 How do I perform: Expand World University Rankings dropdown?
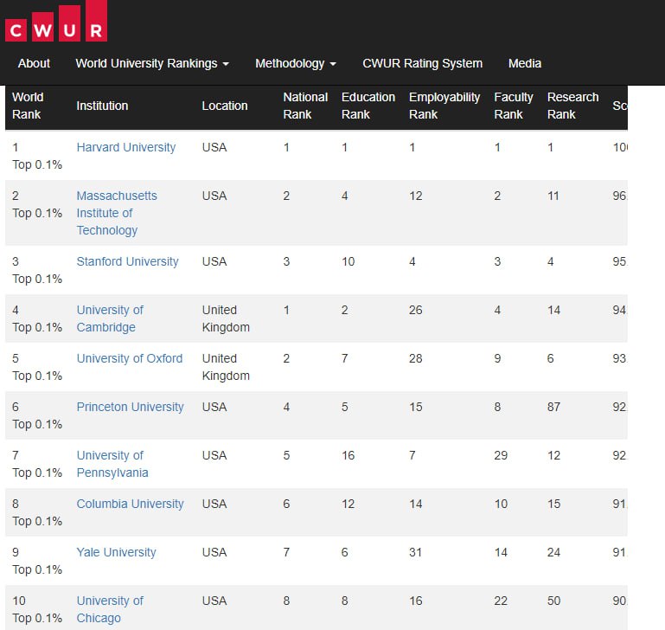(152, 63)
